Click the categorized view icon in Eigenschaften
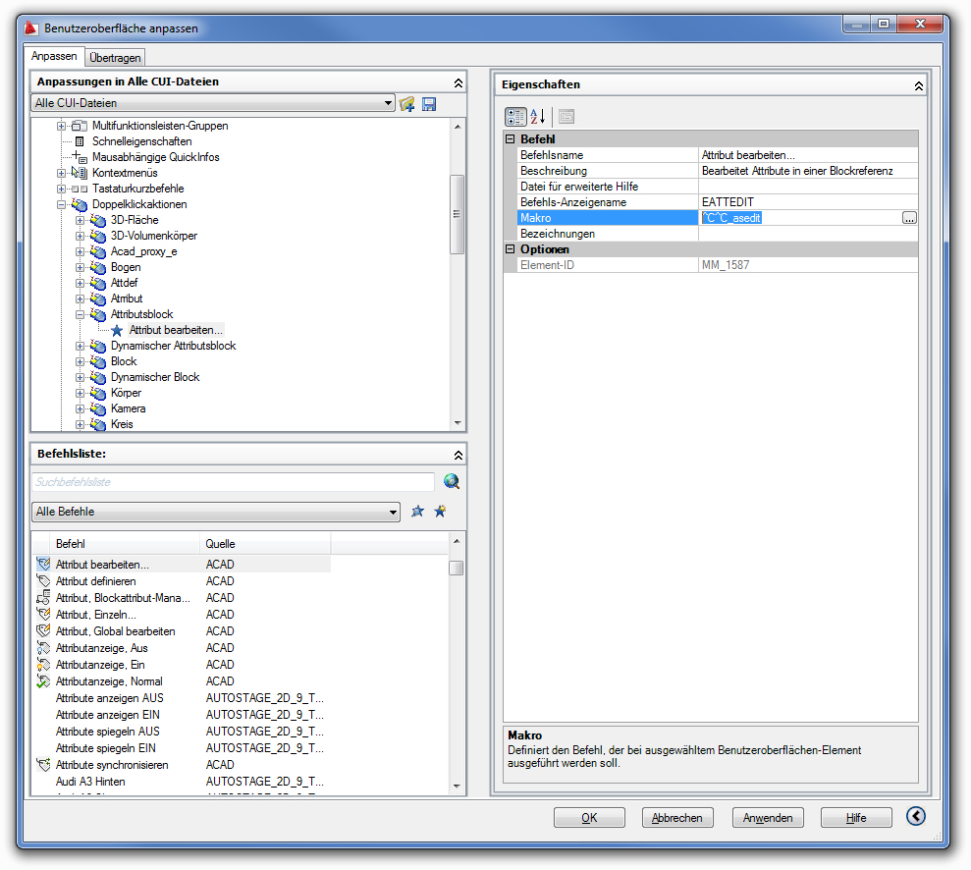 [515, 116]
